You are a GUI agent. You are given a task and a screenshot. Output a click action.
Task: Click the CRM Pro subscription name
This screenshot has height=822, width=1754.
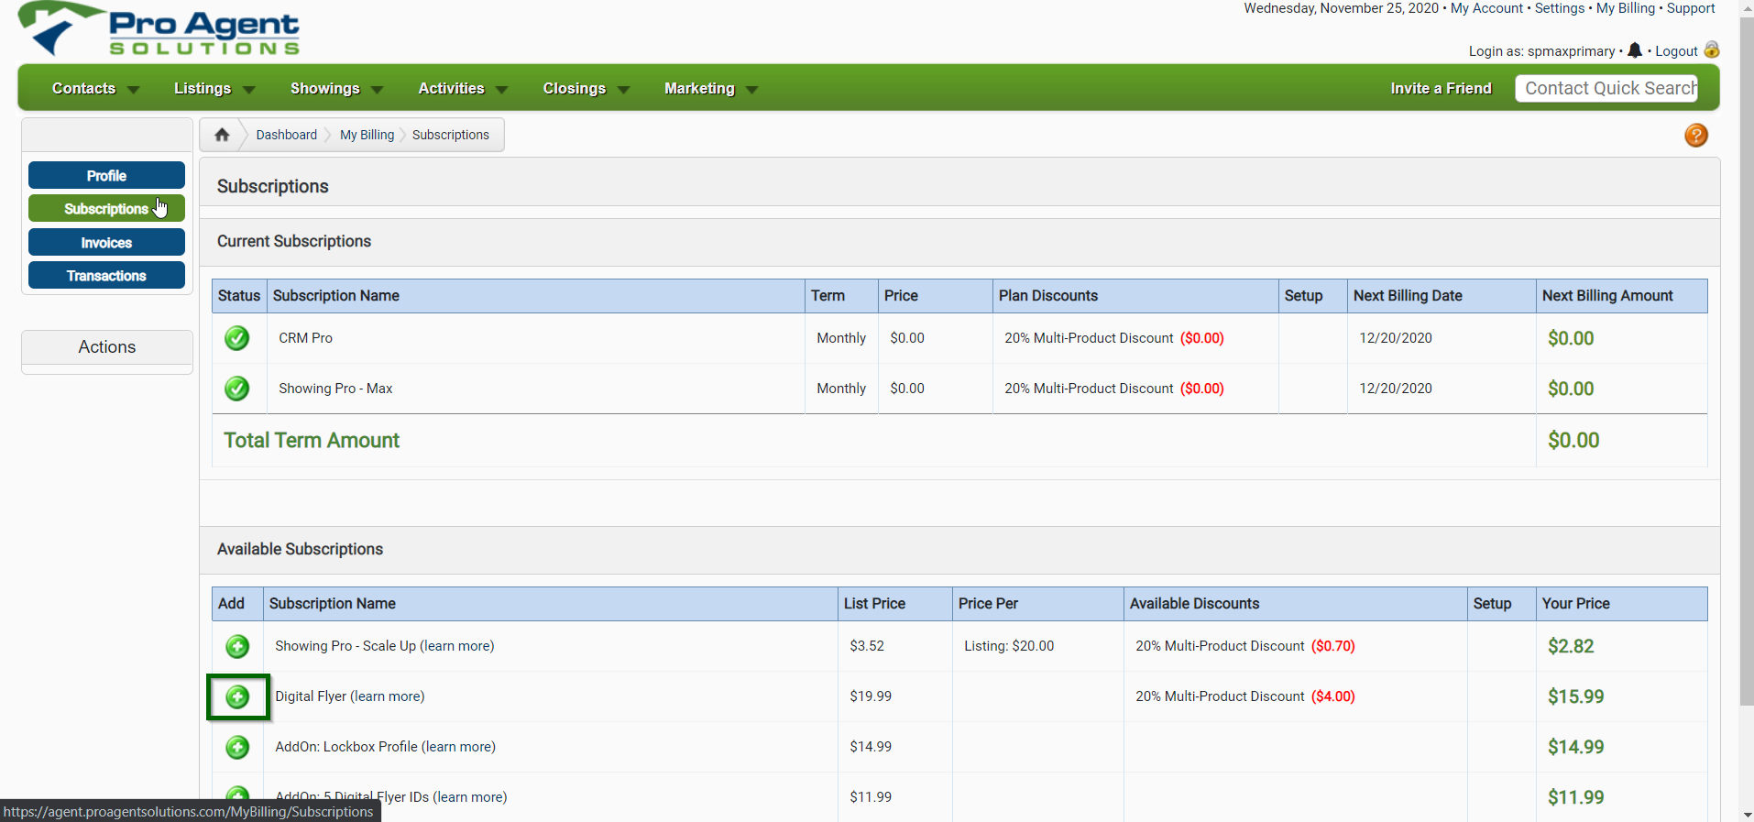(306, 338)
